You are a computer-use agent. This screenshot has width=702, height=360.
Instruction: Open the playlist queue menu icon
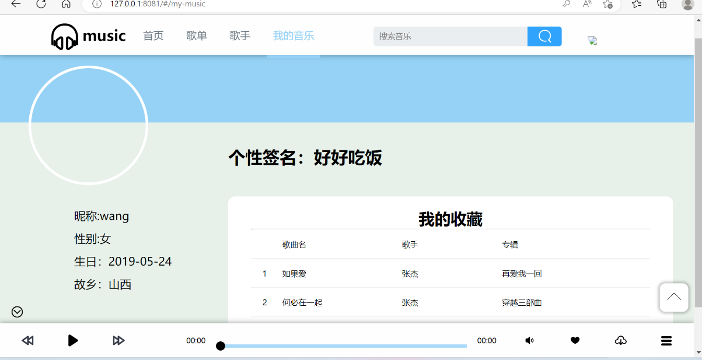pyautogui.click(x=666, y=341)
